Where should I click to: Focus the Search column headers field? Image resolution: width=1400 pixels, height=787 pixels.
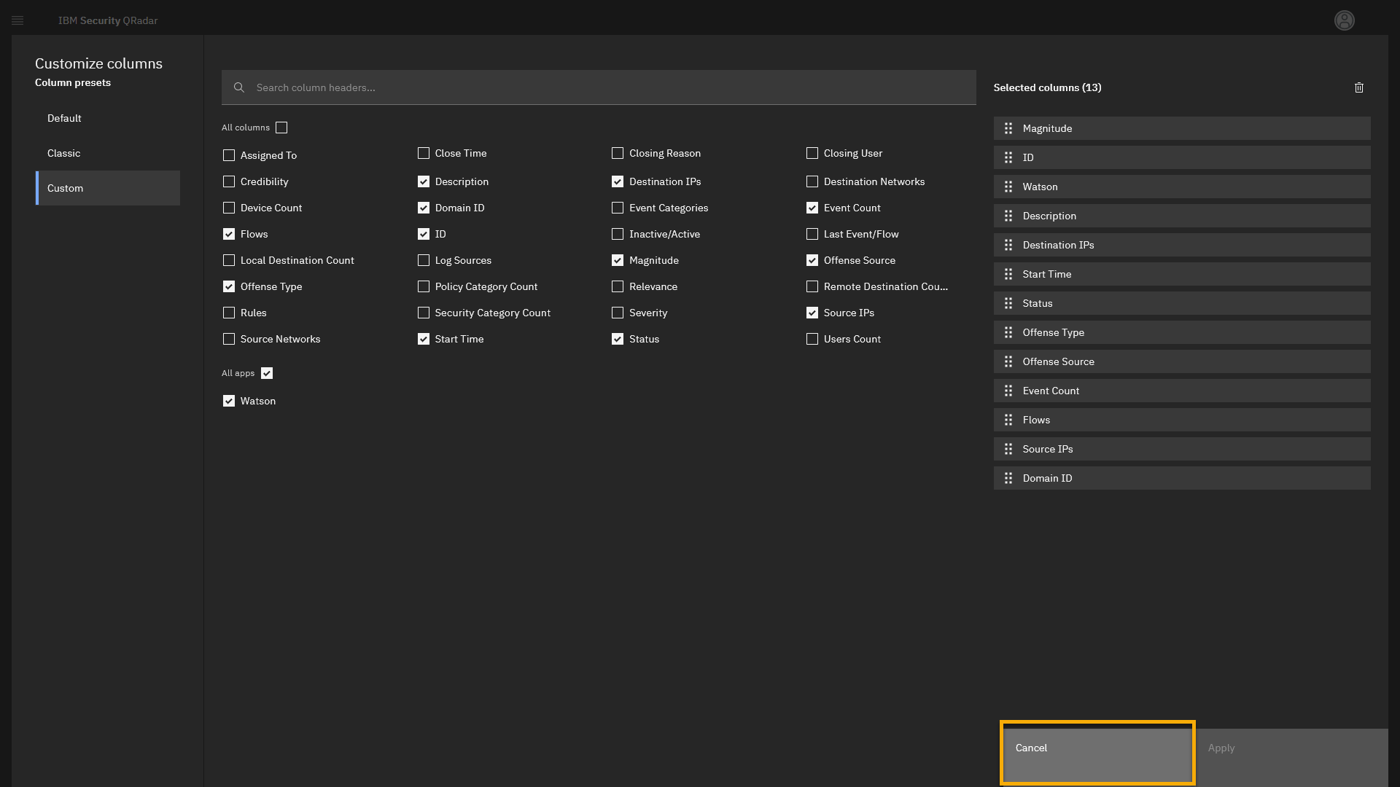[605, 87]
